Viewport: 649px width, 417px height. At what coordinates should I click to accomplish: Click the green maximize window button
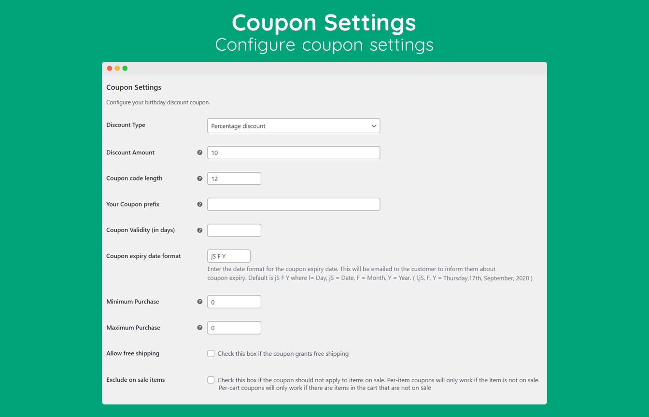[125, 69]
